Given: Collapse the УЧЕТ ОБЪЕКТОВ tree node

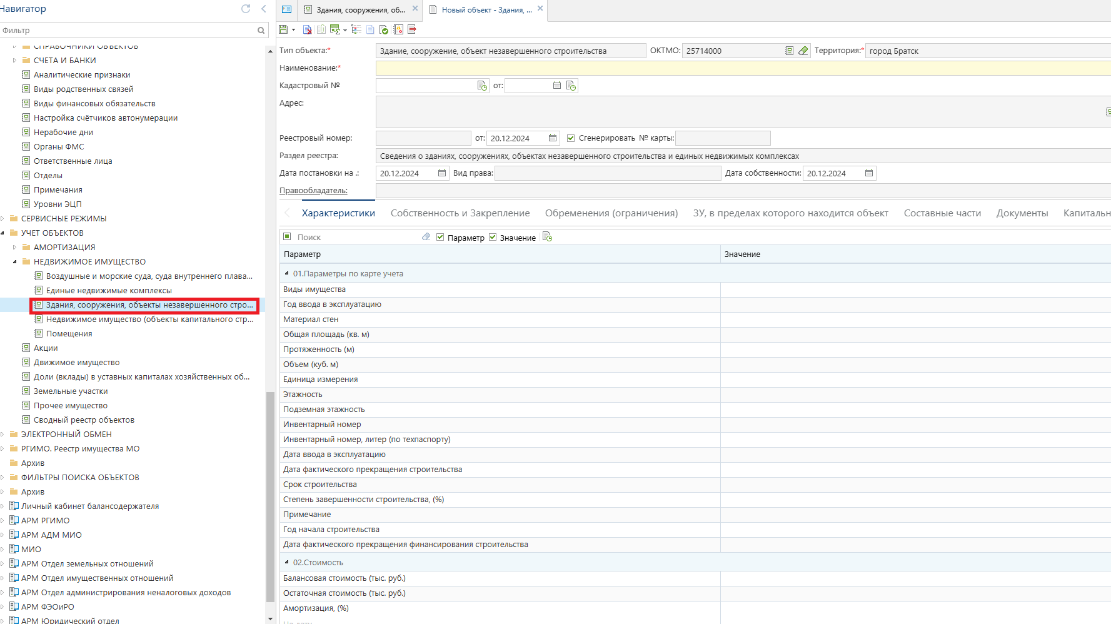Looking at the screenshot, I should 3,233.
